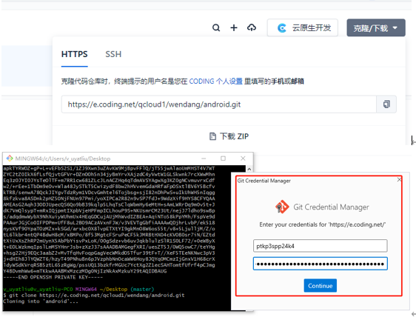
Task: Switch to the HTTPS tab
Action: [x=74, y=54]
